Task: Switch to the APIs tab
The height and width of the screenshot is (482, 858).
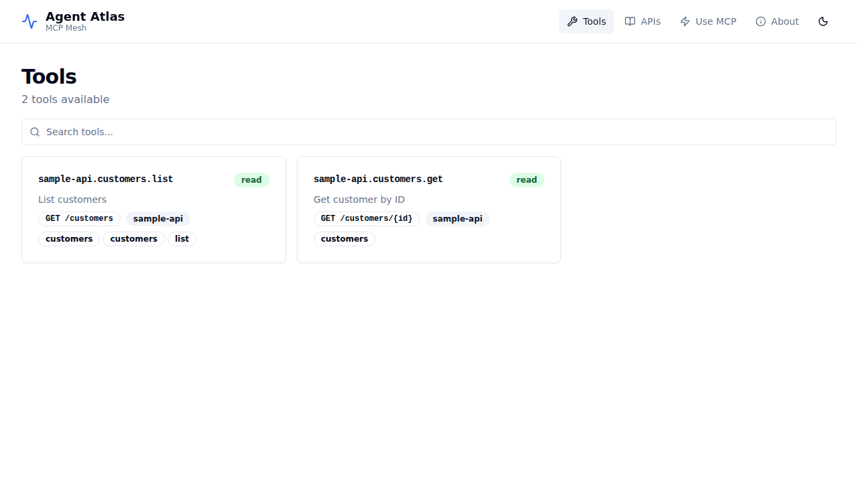Action: (x=642, y=21)
